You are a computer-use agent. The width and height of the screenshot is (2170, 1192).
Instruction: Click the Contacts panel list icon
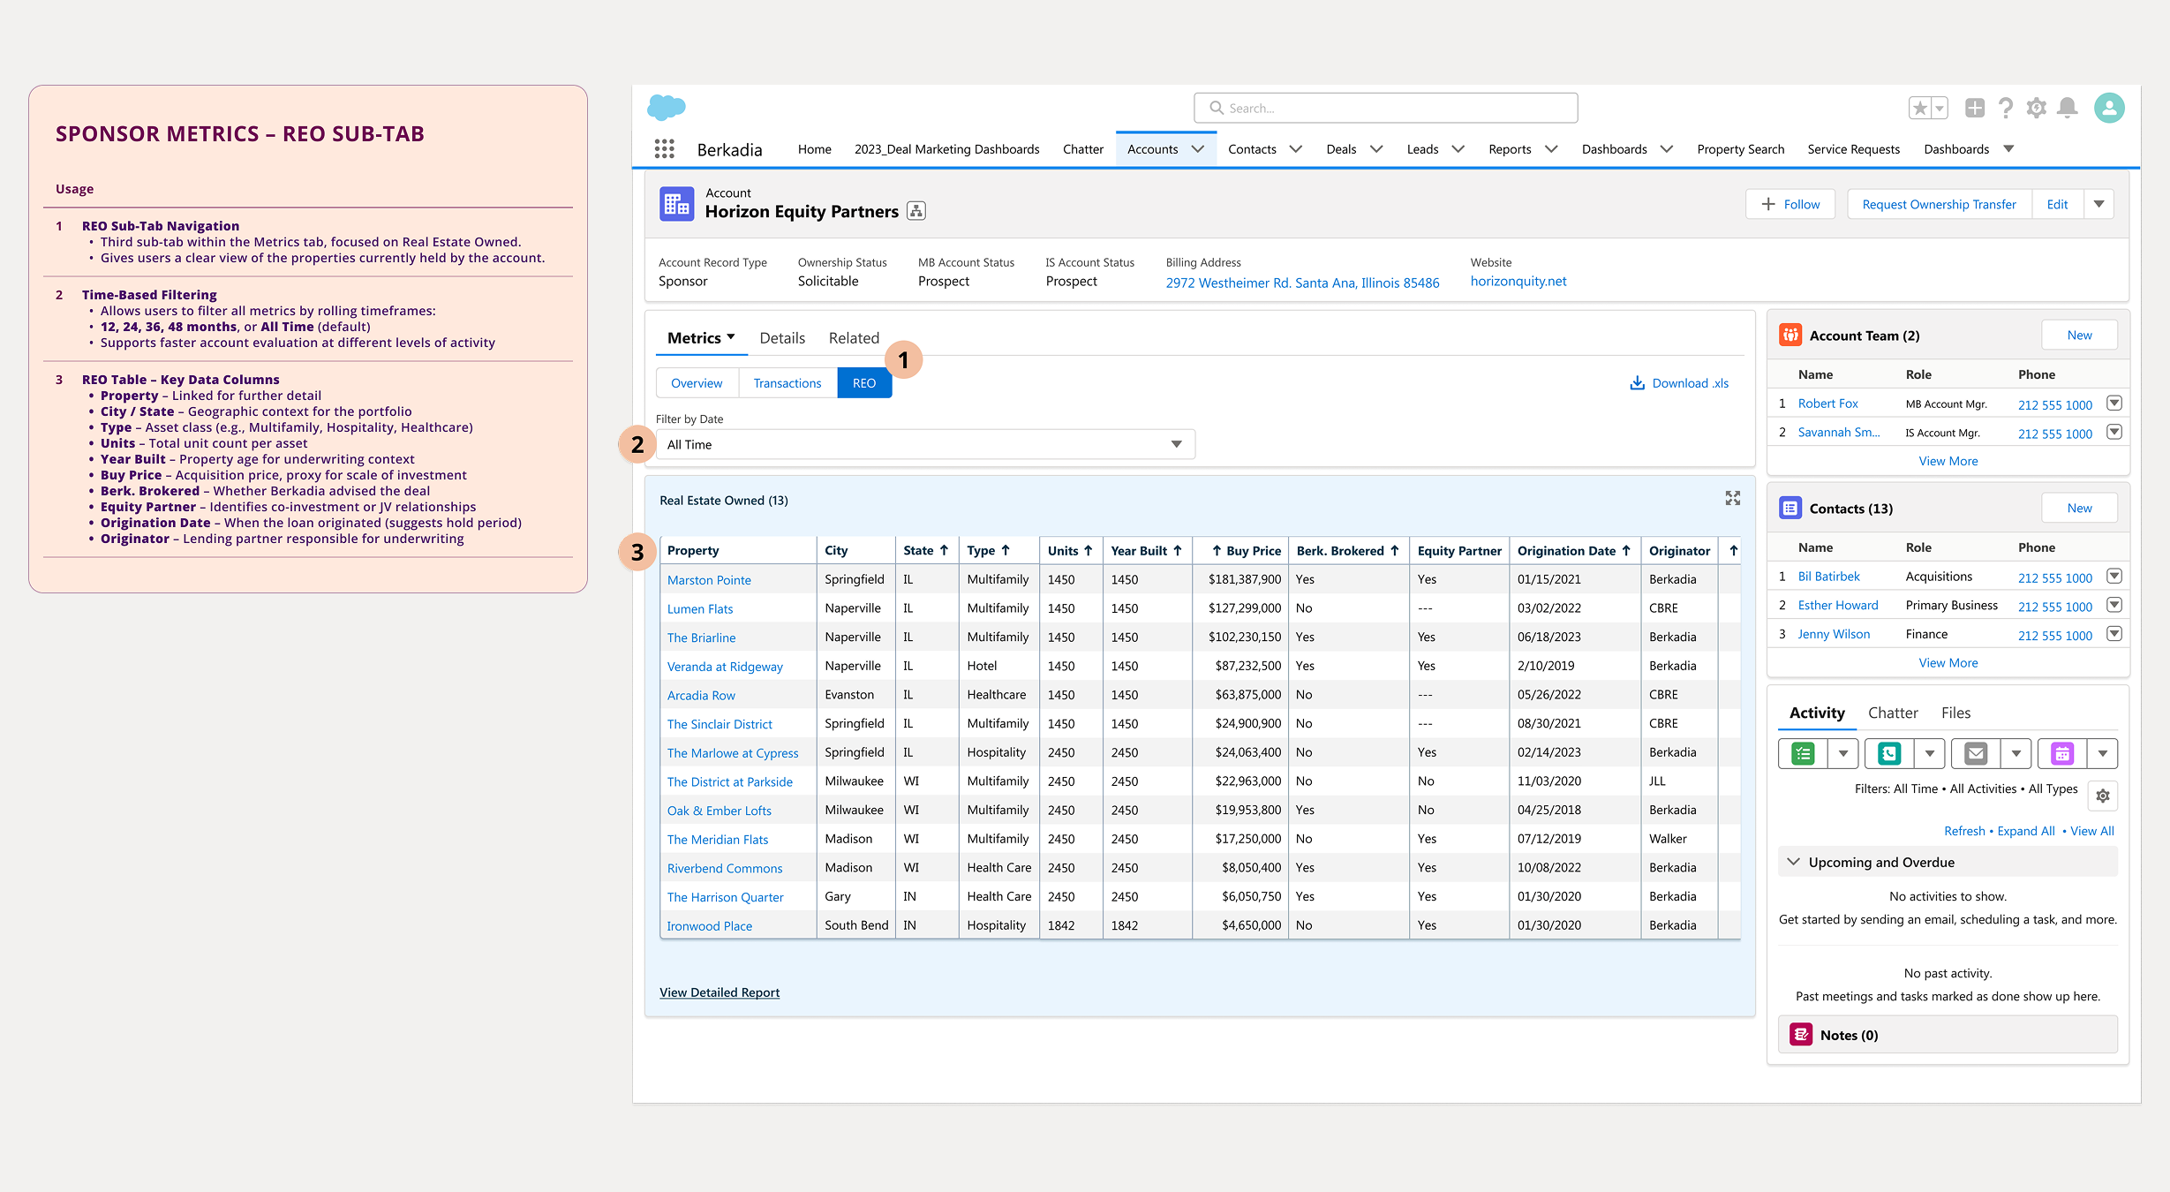[x=1790, y=508]
